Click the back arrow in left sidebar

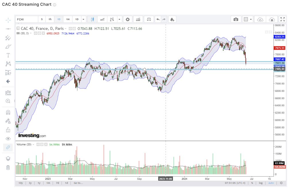pyautogui.click(x=8, y=81)
